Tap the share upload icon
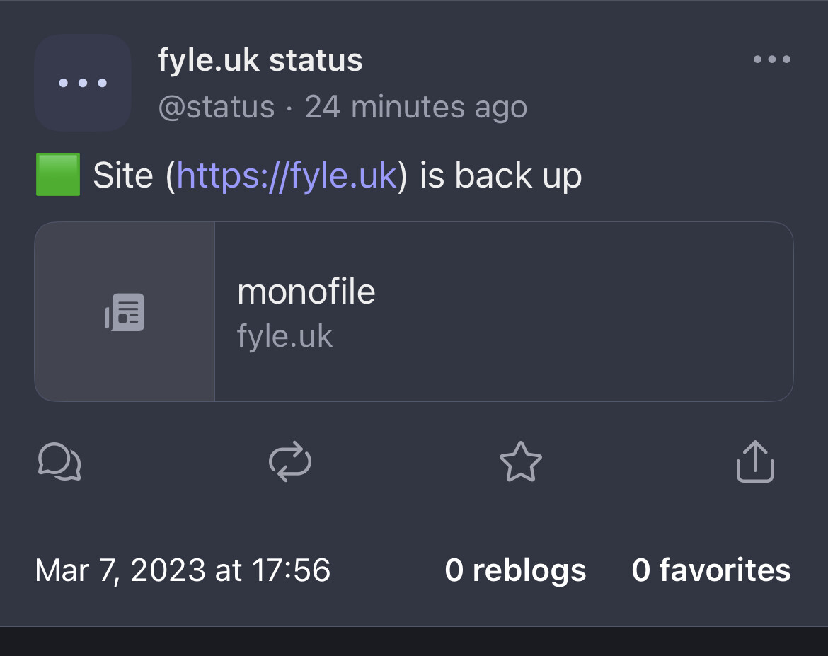This screenshot has height=656, width=828. pos(755,461)
